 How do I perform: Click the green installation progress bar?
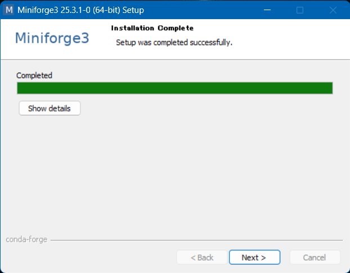(x=174, y=88)
